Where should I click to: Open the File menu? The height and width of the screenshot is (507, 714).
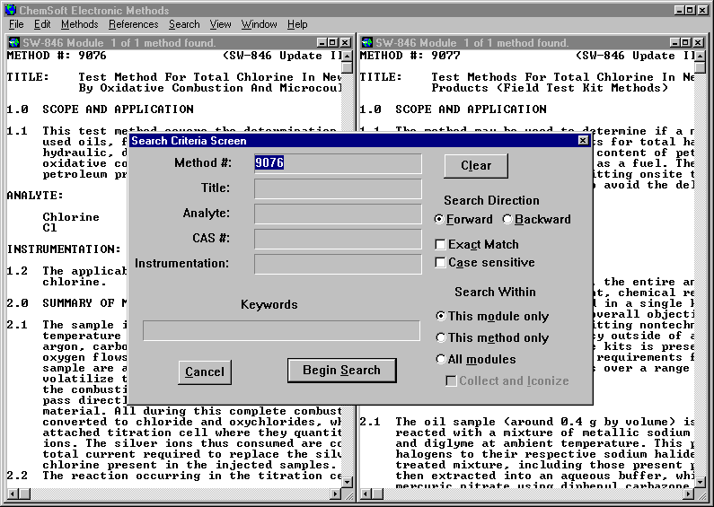point(16,24)
